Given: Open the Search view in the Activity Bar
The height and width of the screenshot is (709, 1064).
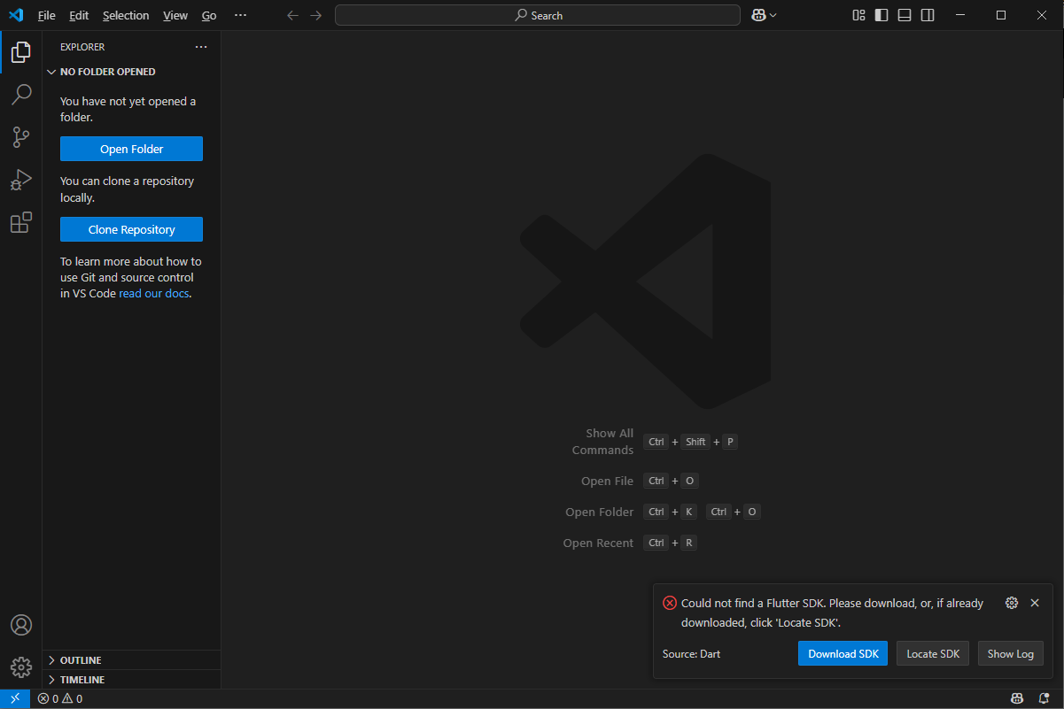Looking at the screenshot, I should (x=20, y=95).
